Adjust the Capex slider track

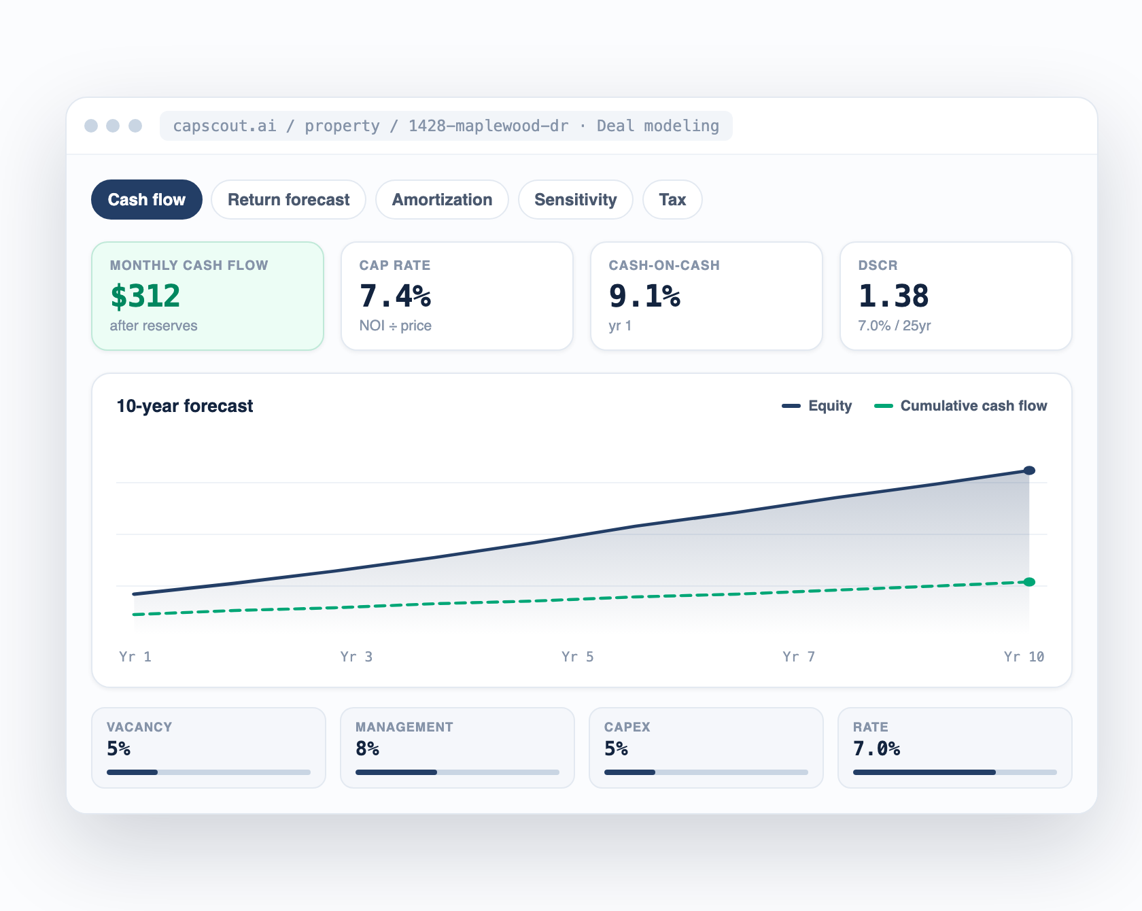(706, 772)
